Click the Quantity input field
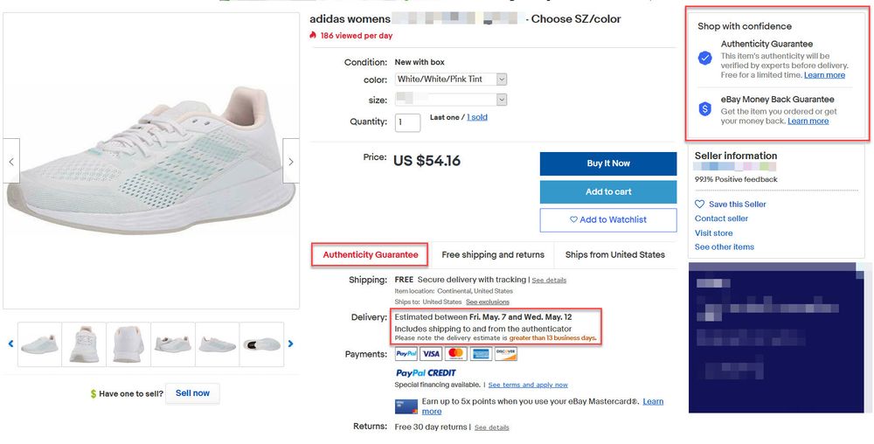The width and height of the screenshot is (874, 444). tap(407, 122)
